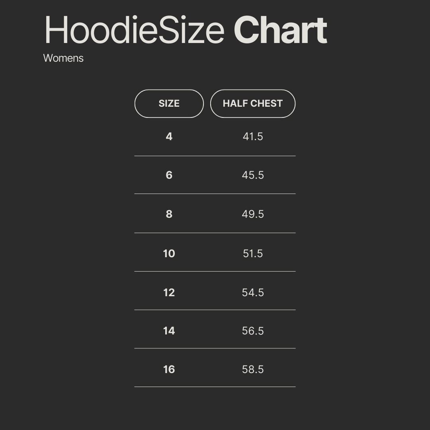Click the HALF CHEST column header pill

point(252,104)
